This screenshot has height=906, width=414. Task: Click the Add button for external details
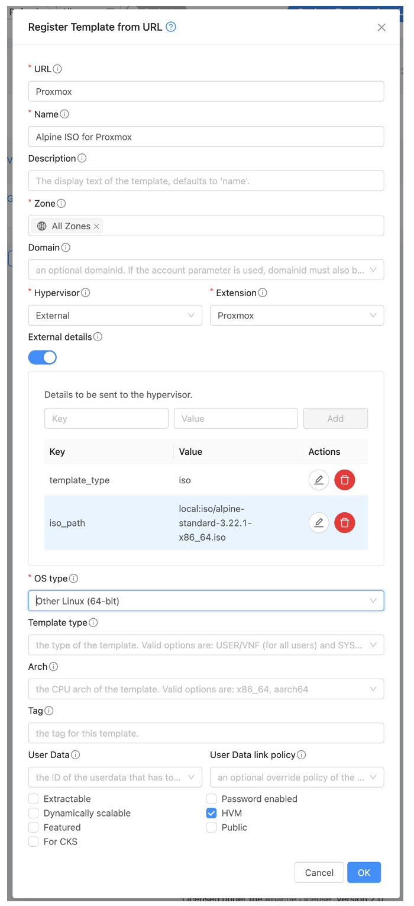point(335,418)
